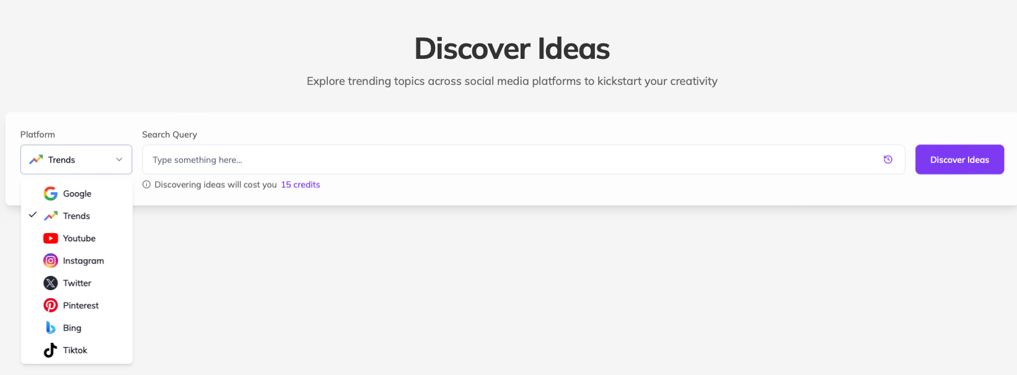Click the Bing logo icon
1017x375 pixels.
51,328
